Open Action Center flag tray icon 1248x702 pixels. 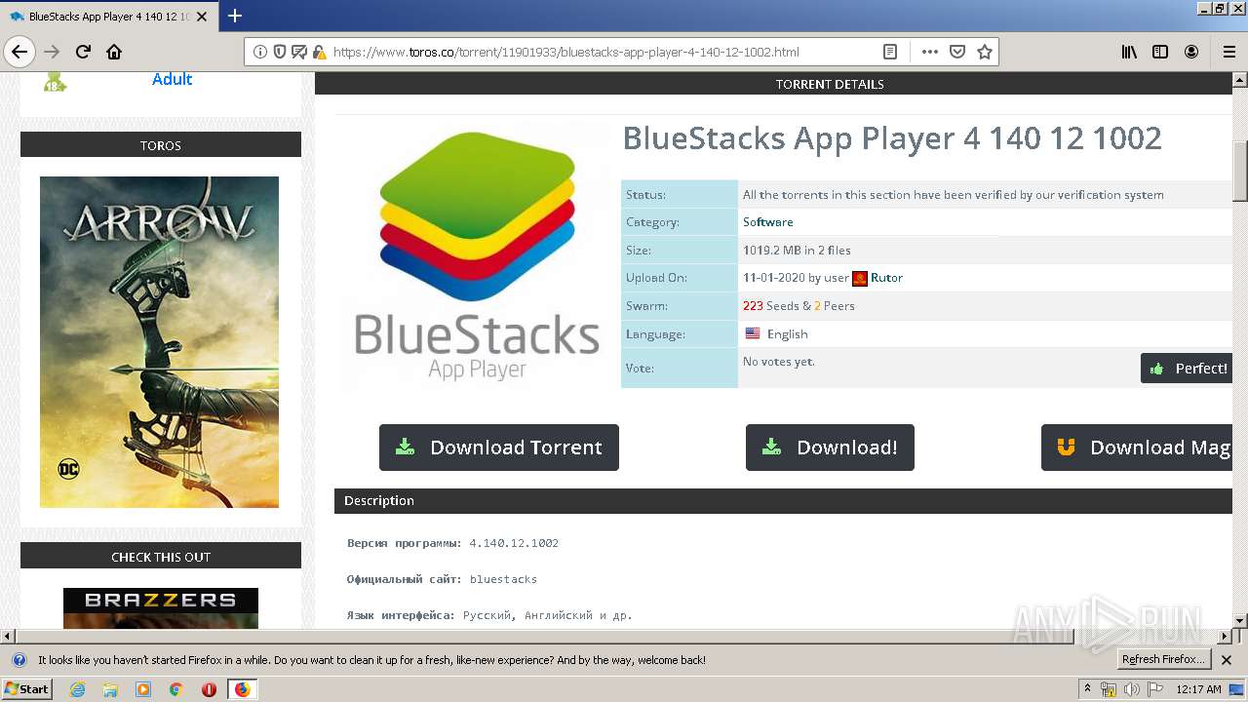tap(1155, 689)
